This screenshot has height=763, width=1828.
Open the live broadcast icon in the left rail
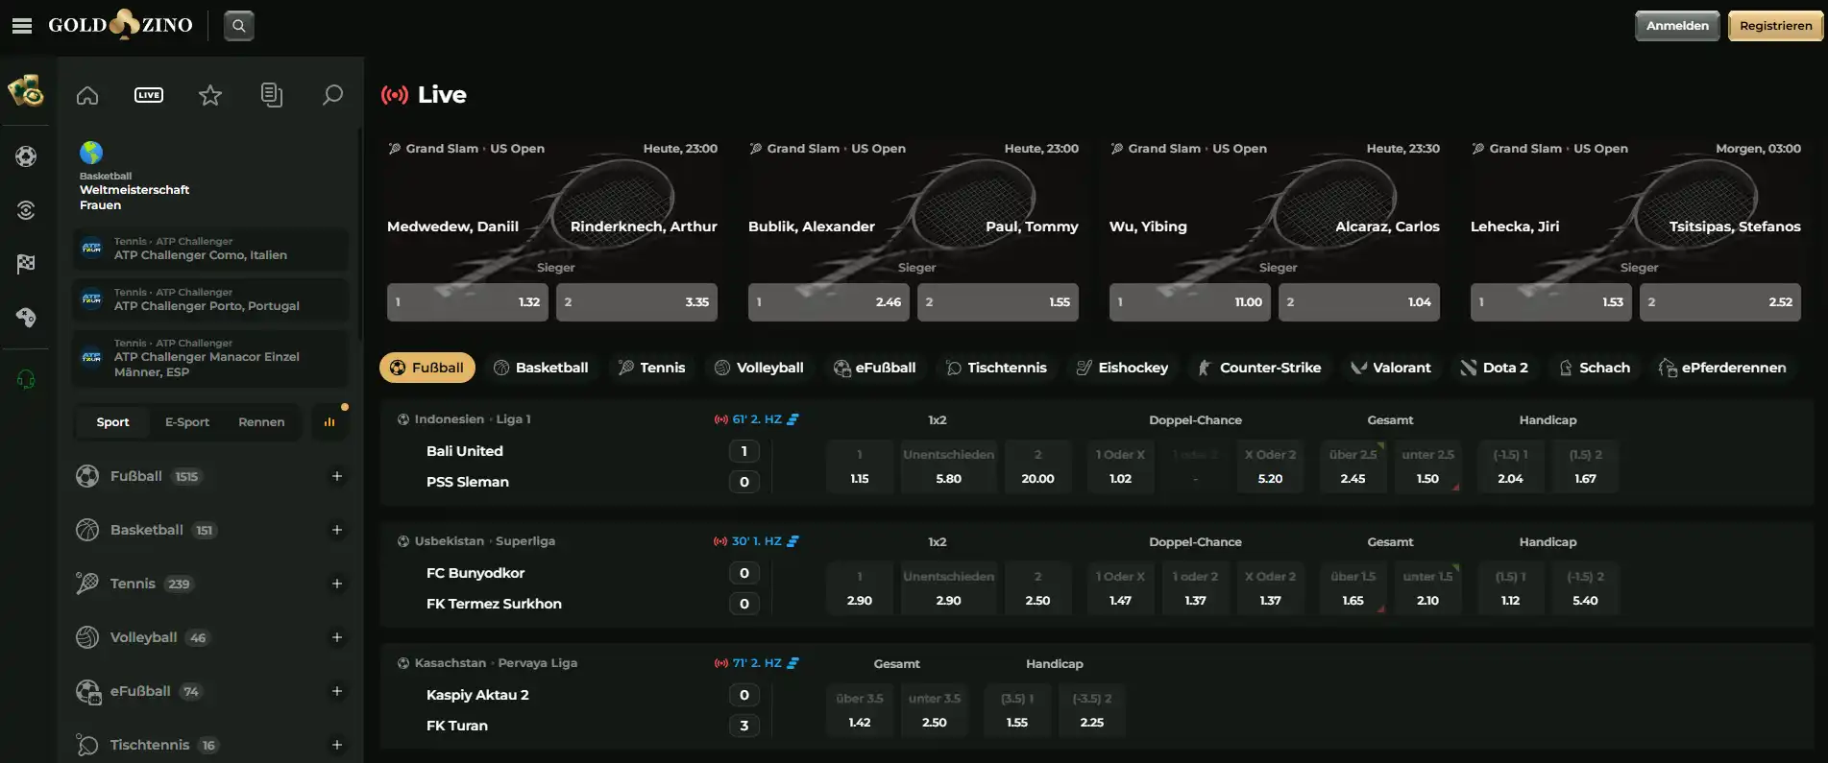click(x=26, y=210)
